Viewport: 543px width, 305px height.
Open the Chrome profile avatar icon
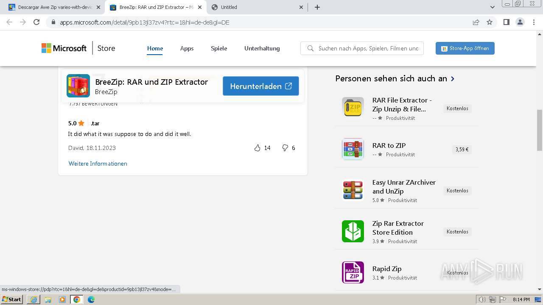click(x=520, y=22)
